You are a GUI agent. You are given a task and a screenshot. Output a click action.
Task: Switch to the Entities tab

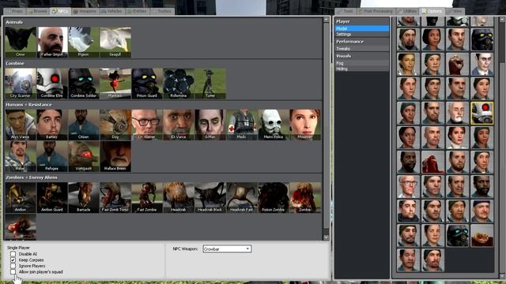tap(137, 11)
